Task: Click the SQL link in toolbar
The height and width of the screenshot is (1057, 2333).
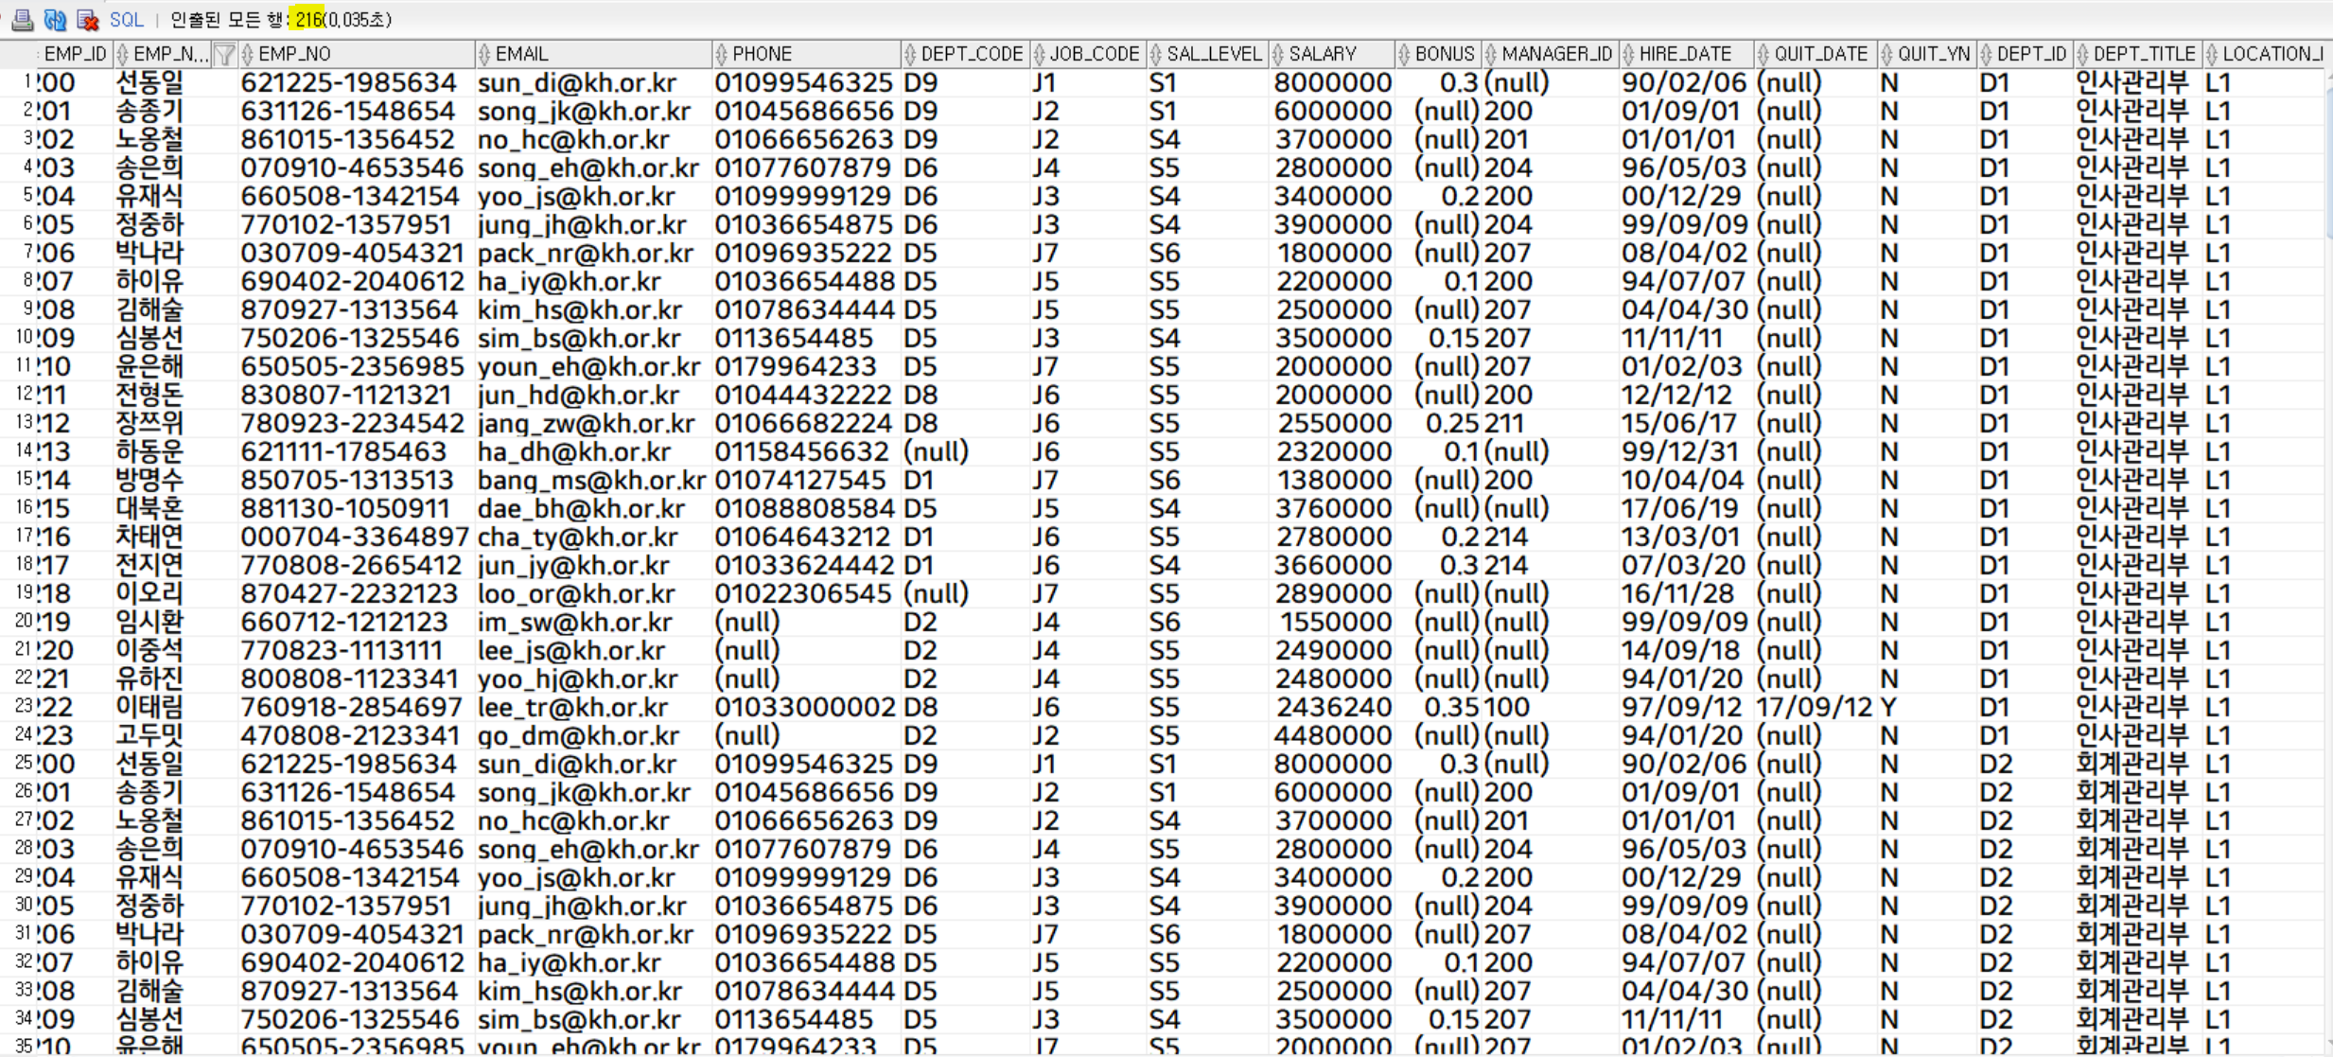Action: point(126,19)
